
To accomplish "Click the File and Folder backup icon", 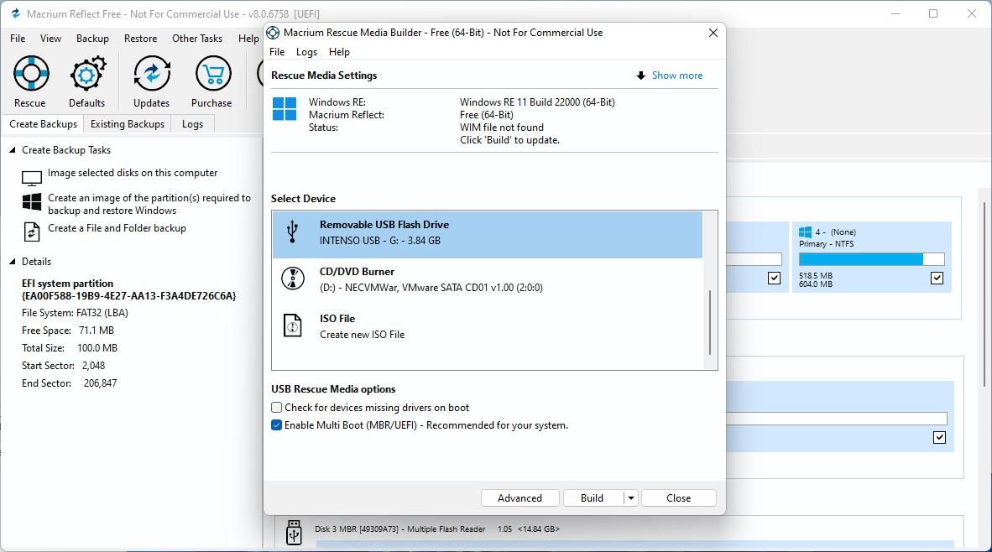I will coord(32,232).
